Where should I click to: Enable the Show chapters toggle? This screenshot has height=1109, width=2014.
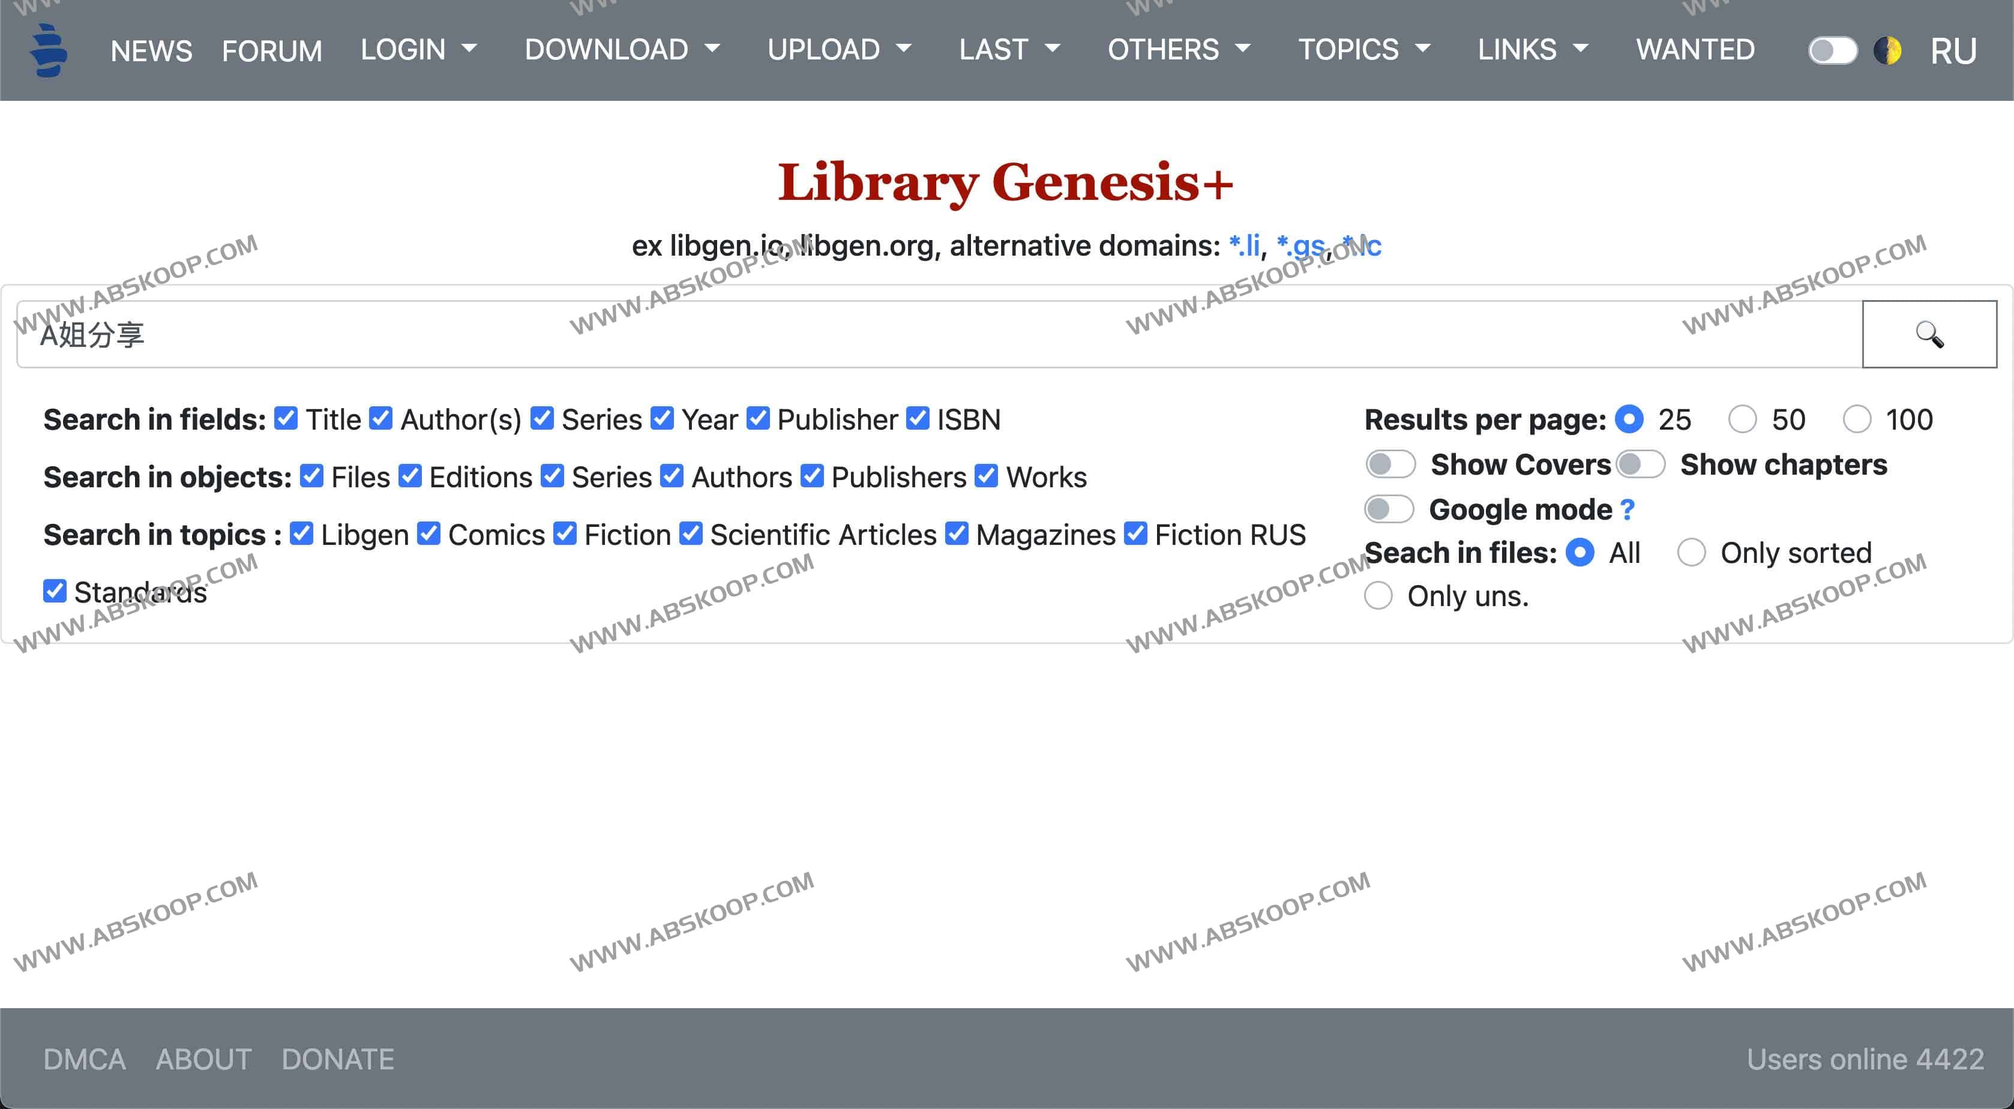coord(1641,464)
